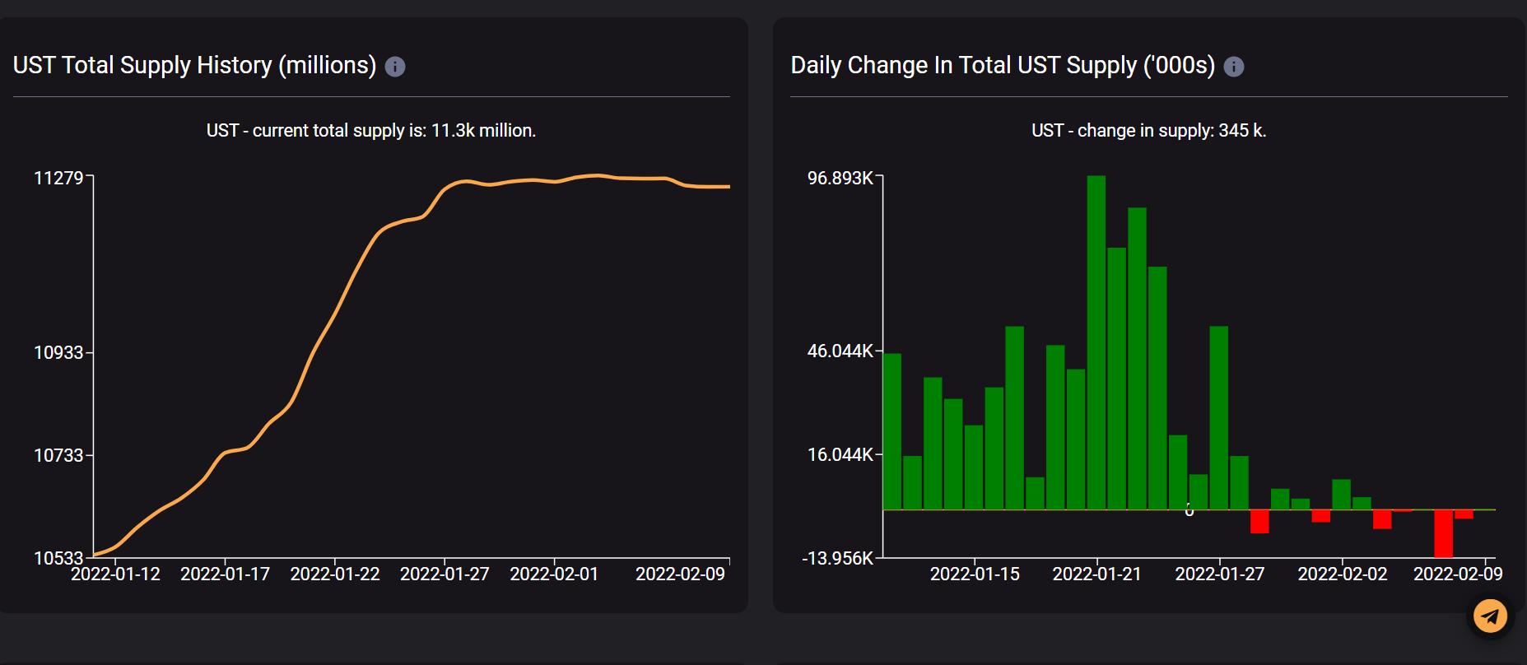
Task: Click the tallest green bar in the daily change chart
Action: click(x=1096, y=342)
